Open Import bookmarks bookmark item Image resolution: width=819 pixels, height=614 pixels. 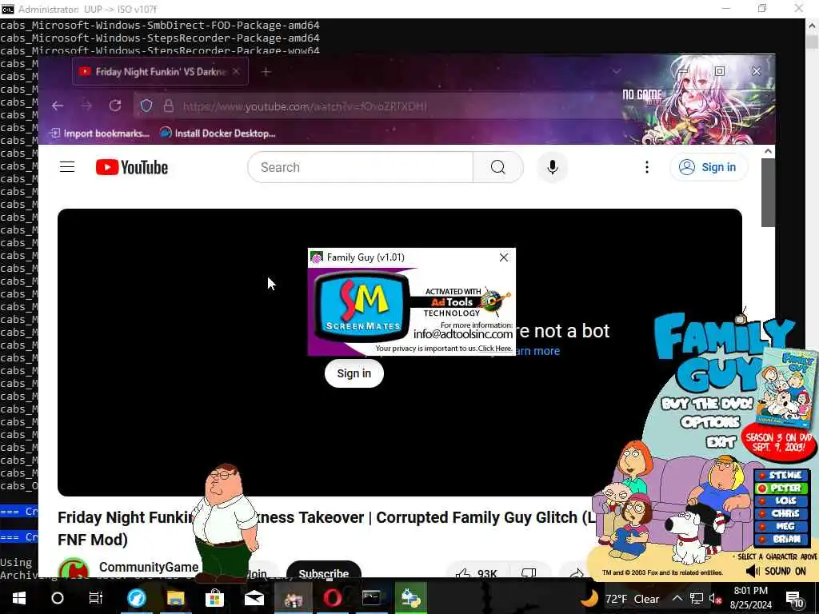[x=99, y=134]
